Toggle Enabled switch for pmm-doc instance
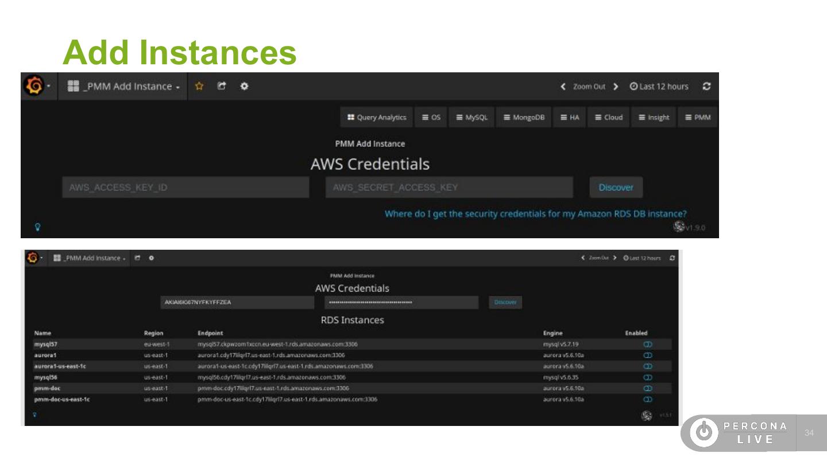 (648, 389)
